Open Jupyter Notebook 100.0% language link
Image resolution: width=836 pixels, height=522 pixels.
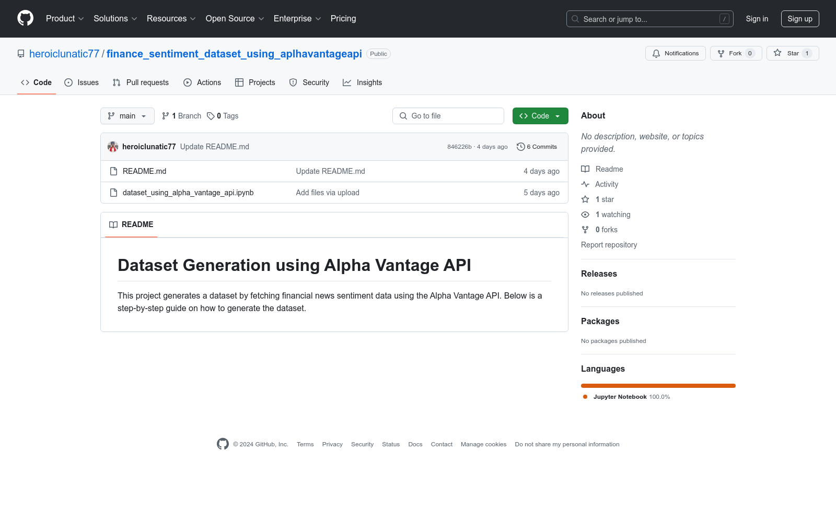626,397
